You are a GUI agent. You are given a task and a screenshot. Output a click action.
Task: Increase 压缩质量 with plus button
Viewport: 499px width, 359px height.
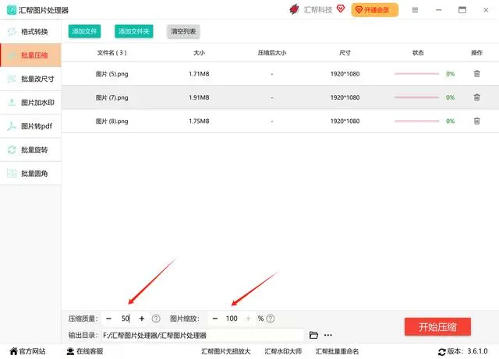(x=142, y=319)
